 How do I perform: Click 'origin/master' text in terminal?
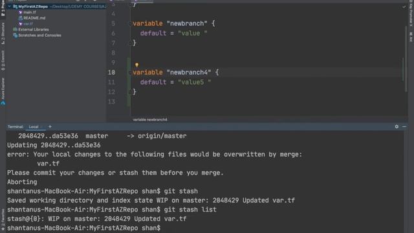(162, 136)
